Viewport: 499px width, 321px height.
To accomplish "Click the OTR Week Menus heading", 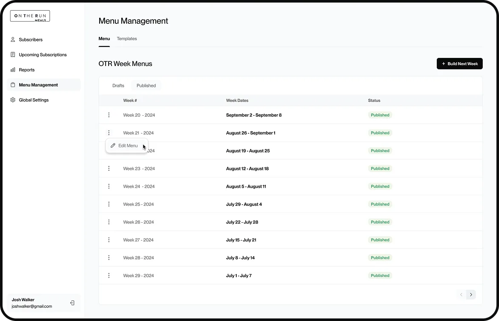I will click(125, 63).
